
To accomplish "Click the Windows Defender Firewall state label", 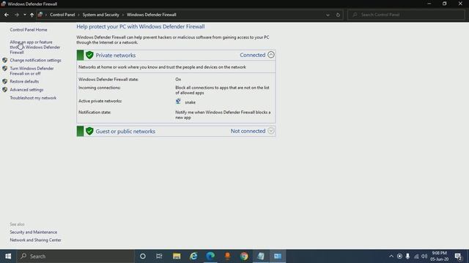I will [108, 80].
